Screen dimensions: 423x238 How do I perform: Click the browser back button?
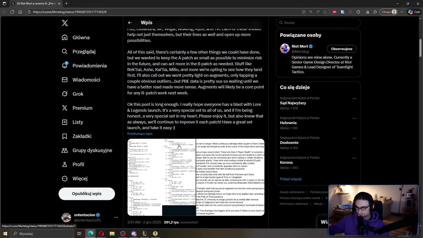click(x=4, y=12)
